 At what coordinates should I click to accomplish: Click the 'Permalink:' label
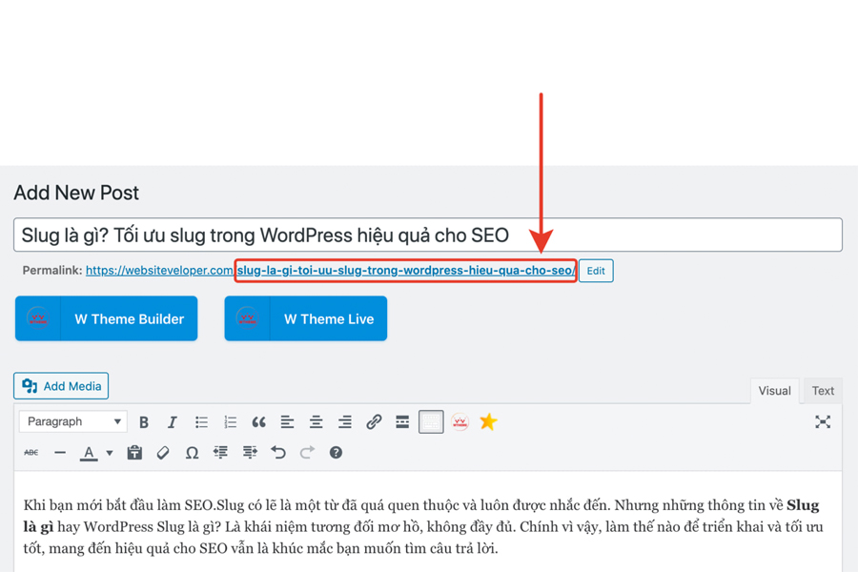(x=52, y=271)
